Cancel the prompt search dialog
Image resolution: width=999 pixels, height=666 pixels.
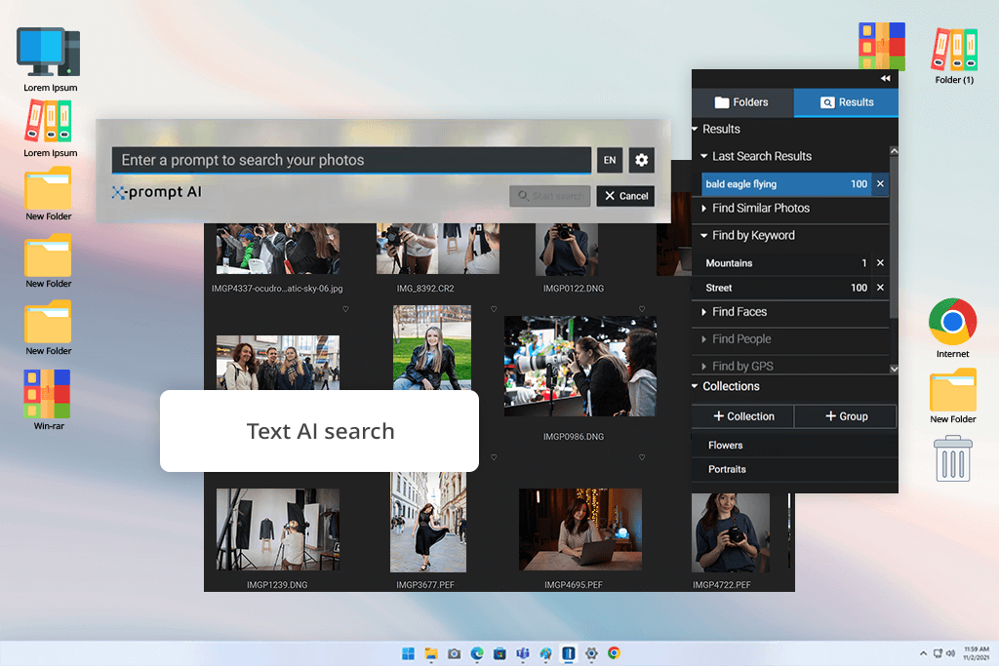tap(625, 196)
